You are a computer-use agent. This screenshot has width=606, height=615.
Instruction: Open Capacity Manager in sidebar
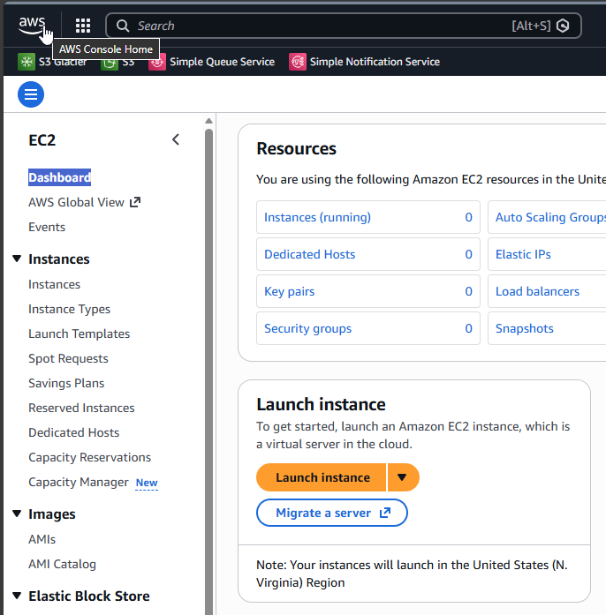pyautogui.click(x=78, y=482)
